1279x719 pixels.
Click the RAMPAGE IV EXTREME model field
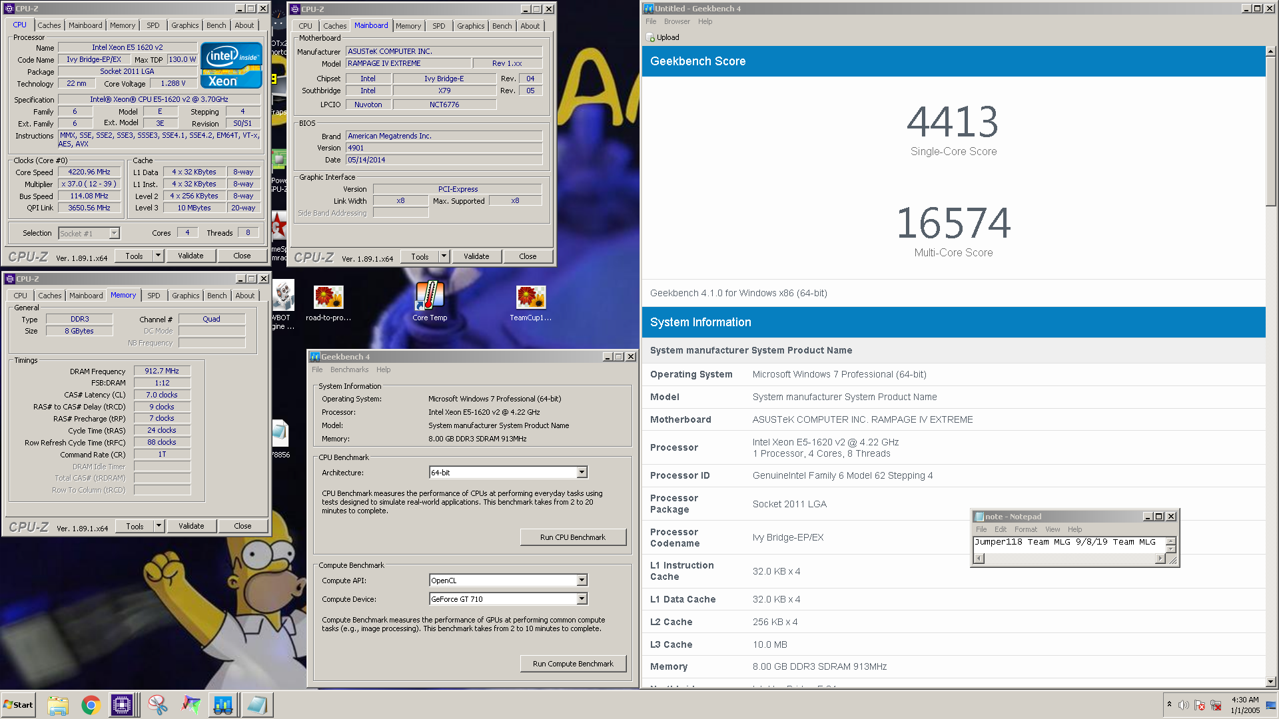[408, 63]
